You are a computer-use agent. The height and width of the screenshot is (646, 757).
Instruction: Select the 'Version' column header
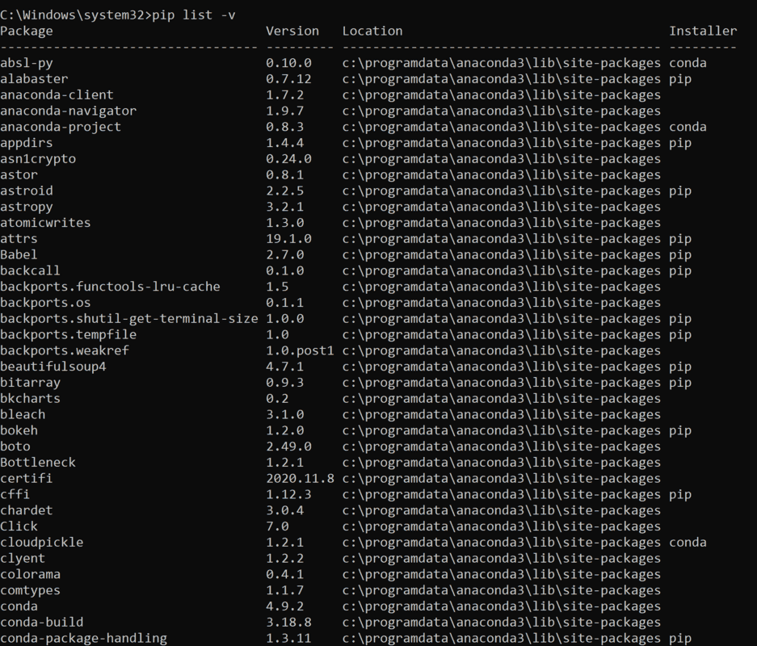tap(292, 31)
